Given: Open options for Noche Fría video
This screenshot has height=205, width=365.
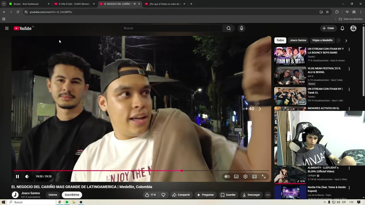Looking at the screenshot, I should pos(349,188).
